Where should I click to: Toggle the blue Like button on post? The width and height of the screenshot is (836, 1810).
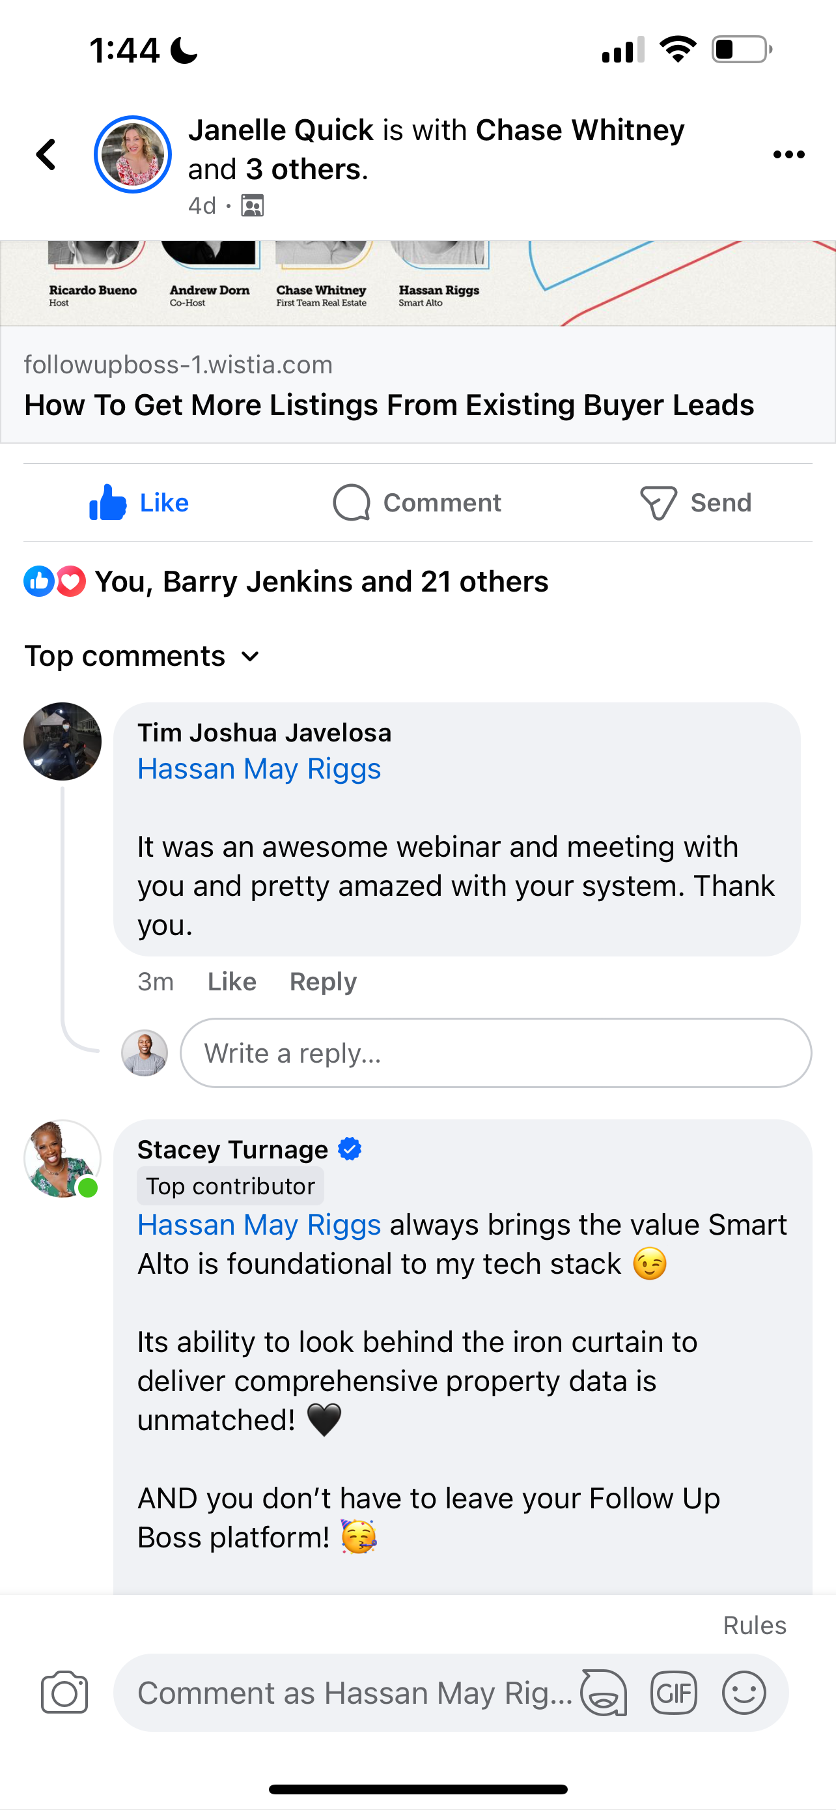139,503
